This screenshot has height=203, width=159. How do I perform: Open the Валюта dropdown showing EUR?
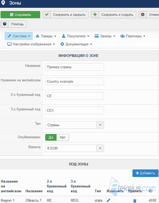(x=75, y=148)
